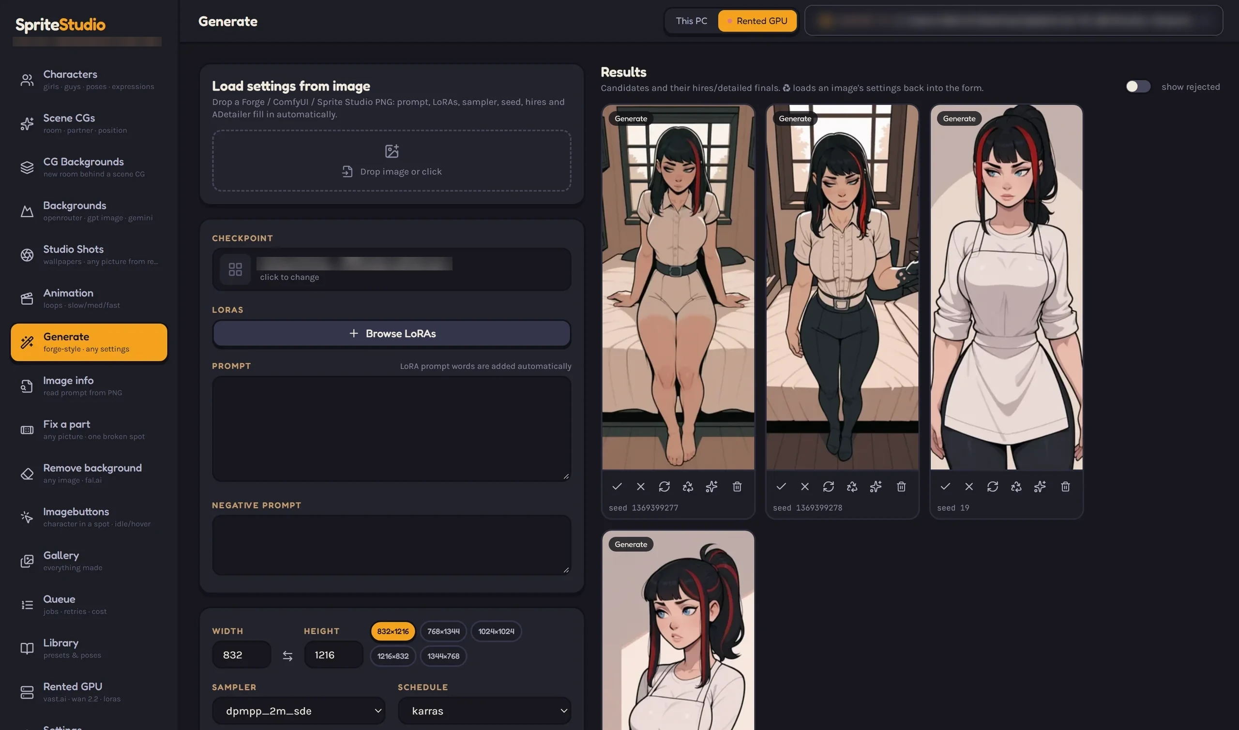Regenerate the seed 1369399277 image
This screenshot has height=730, width=1239.
pyautogui.click(x=664, y=487)
